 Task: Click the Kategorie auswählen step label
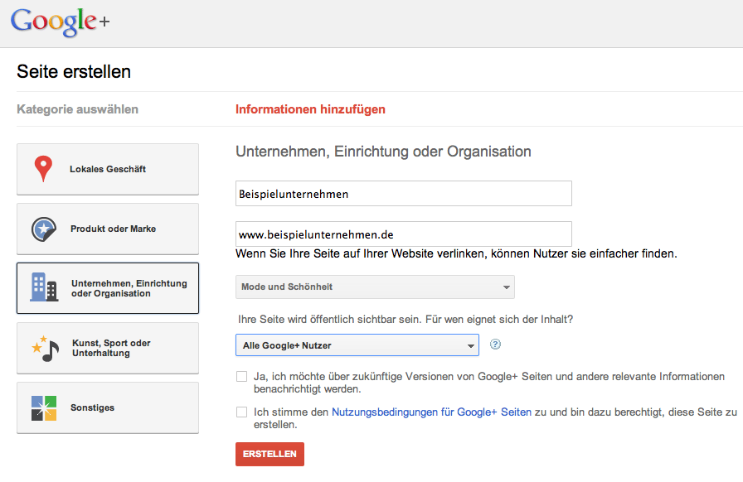[x=78, y=109]
